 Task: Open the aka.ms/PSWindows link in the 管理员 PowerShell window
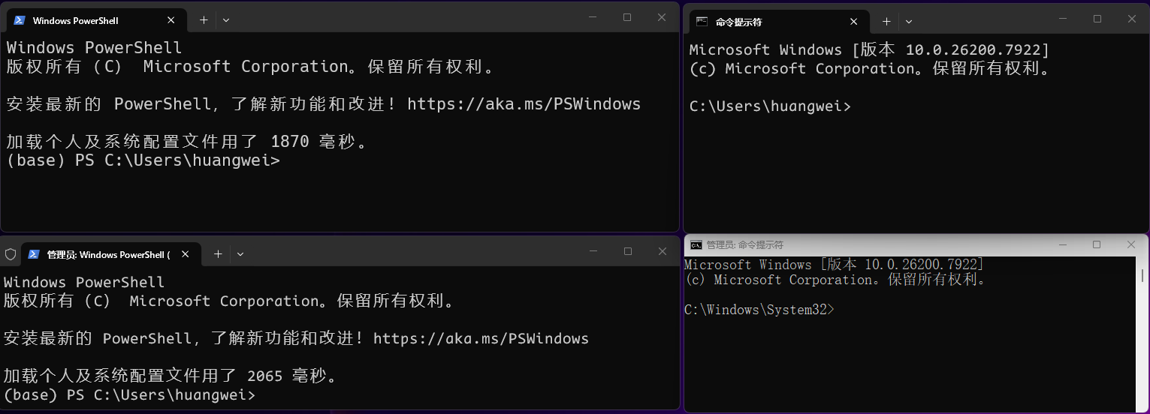coord(481,338)
